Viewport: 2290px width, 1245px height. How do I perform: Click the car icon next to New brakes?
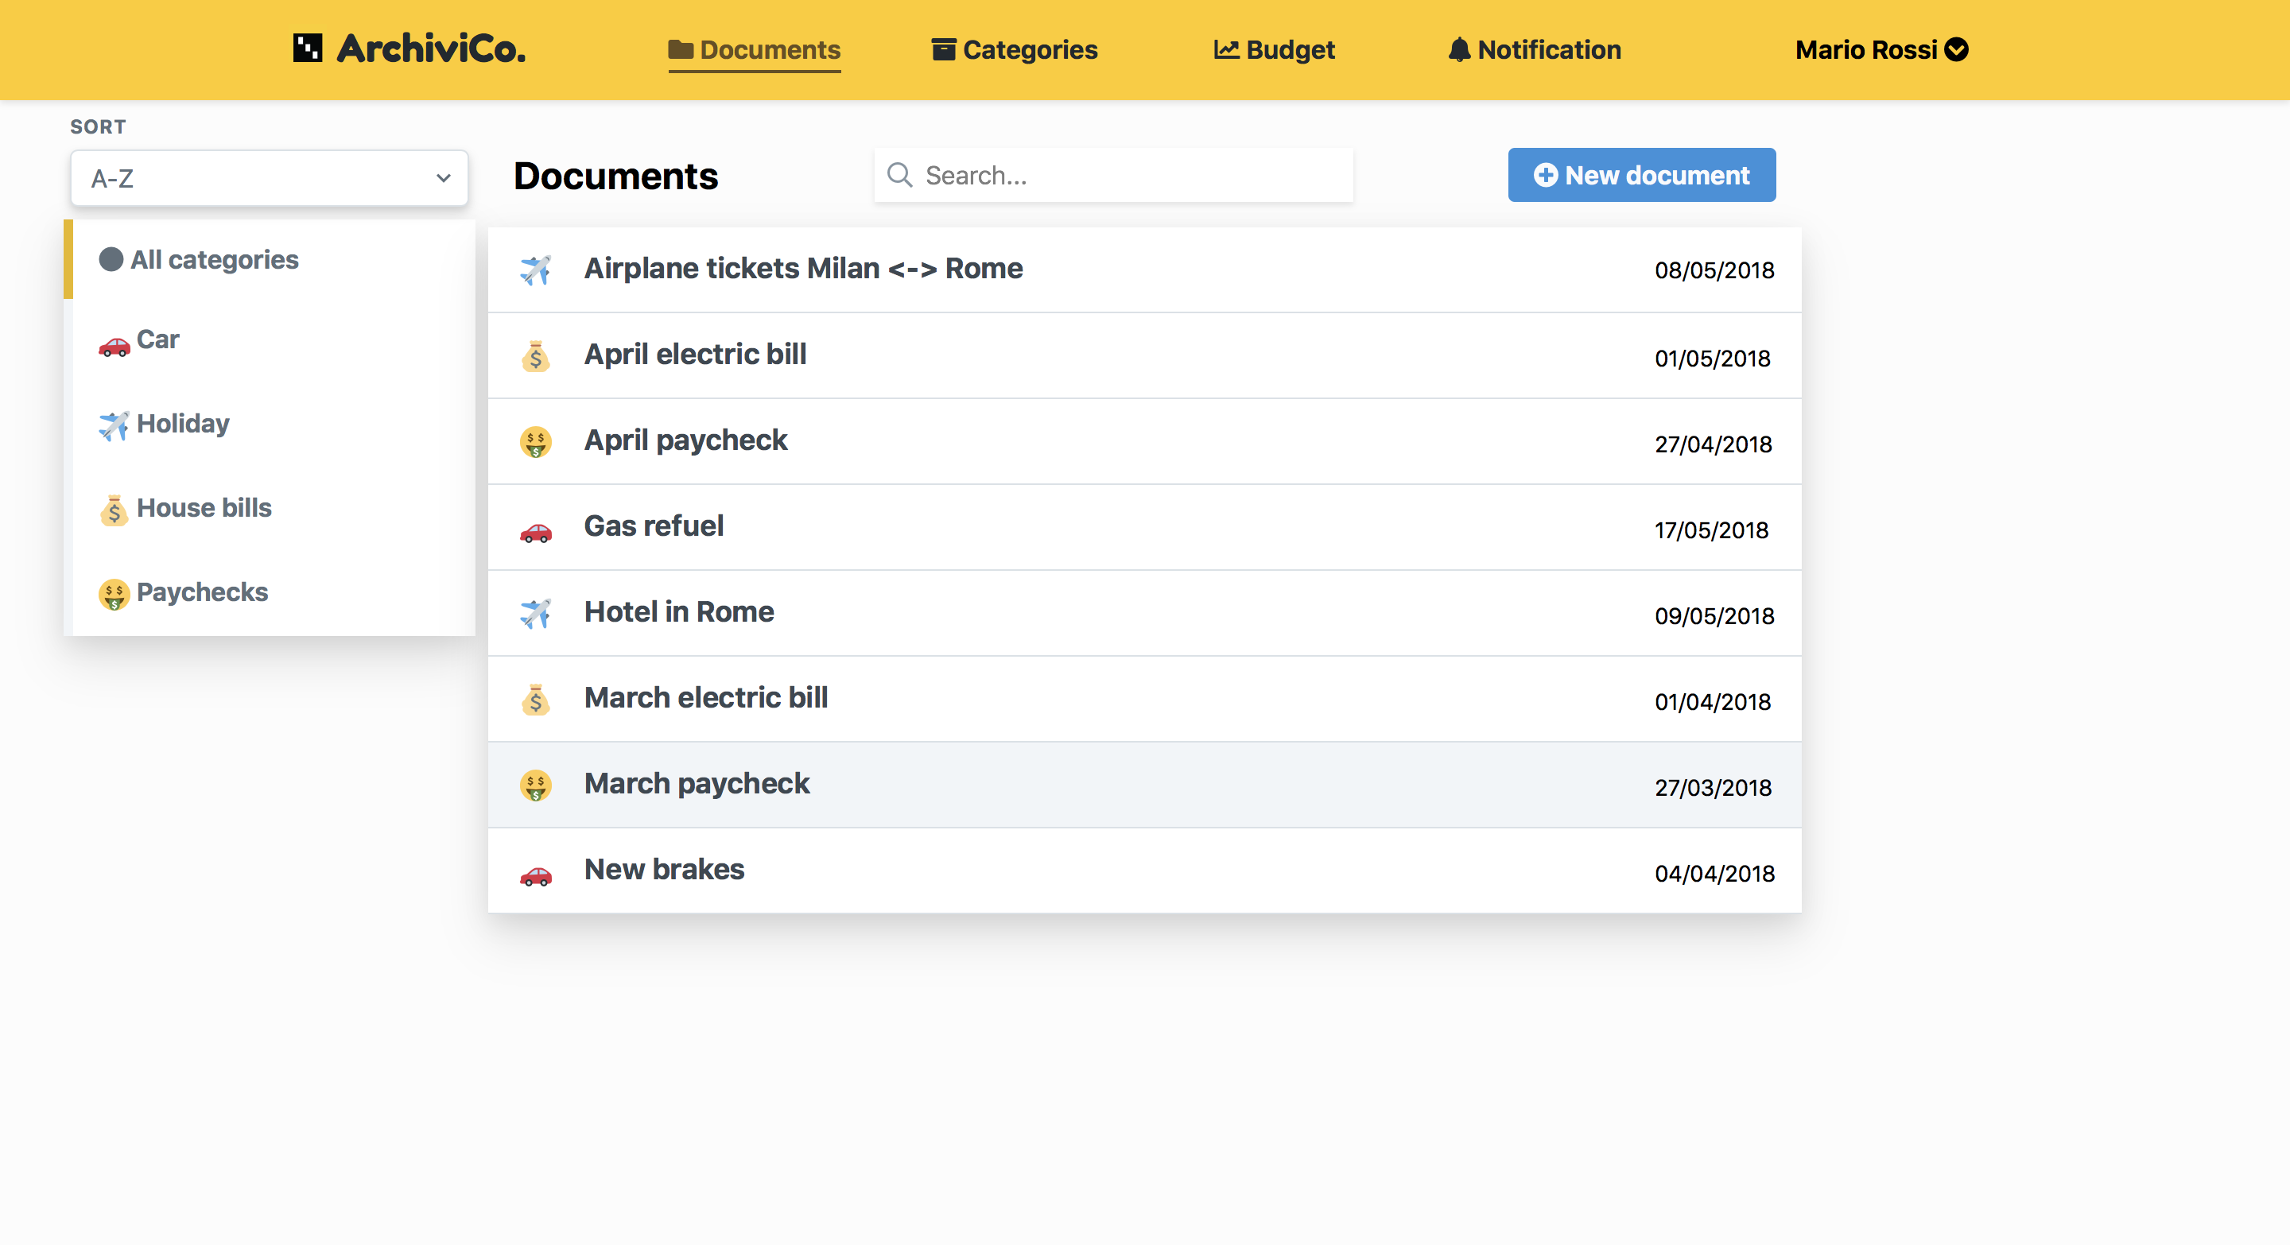535,875
